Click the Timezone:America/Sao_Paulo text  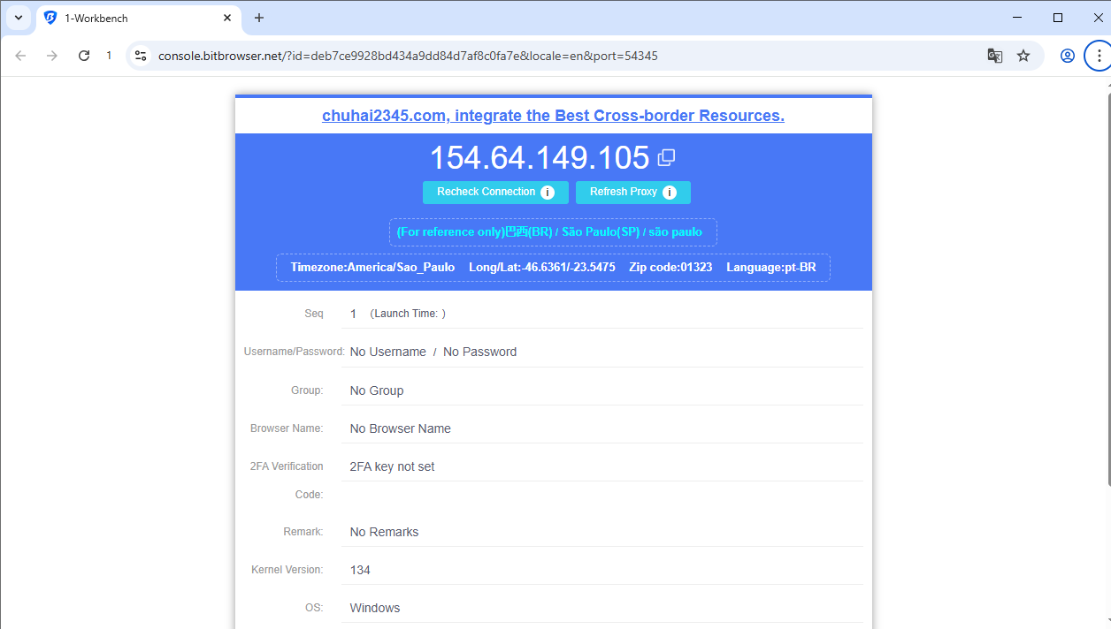point(372,267)
